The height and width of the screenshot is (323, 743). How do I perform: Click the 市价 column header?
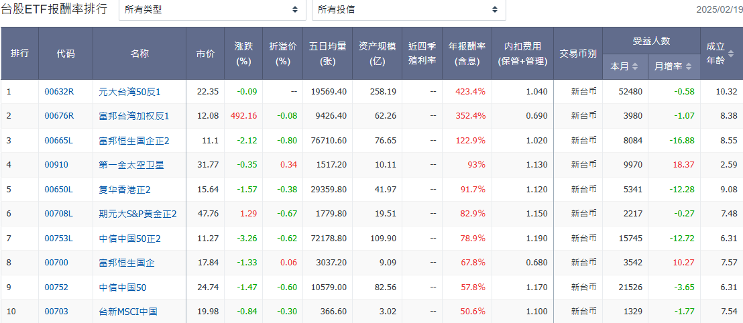(x=205, y=54)
